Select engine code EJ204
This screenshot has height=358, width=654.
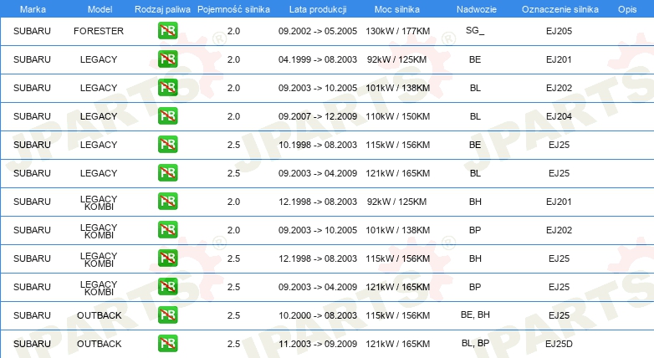pyautogui.click(x=559, y=116)
